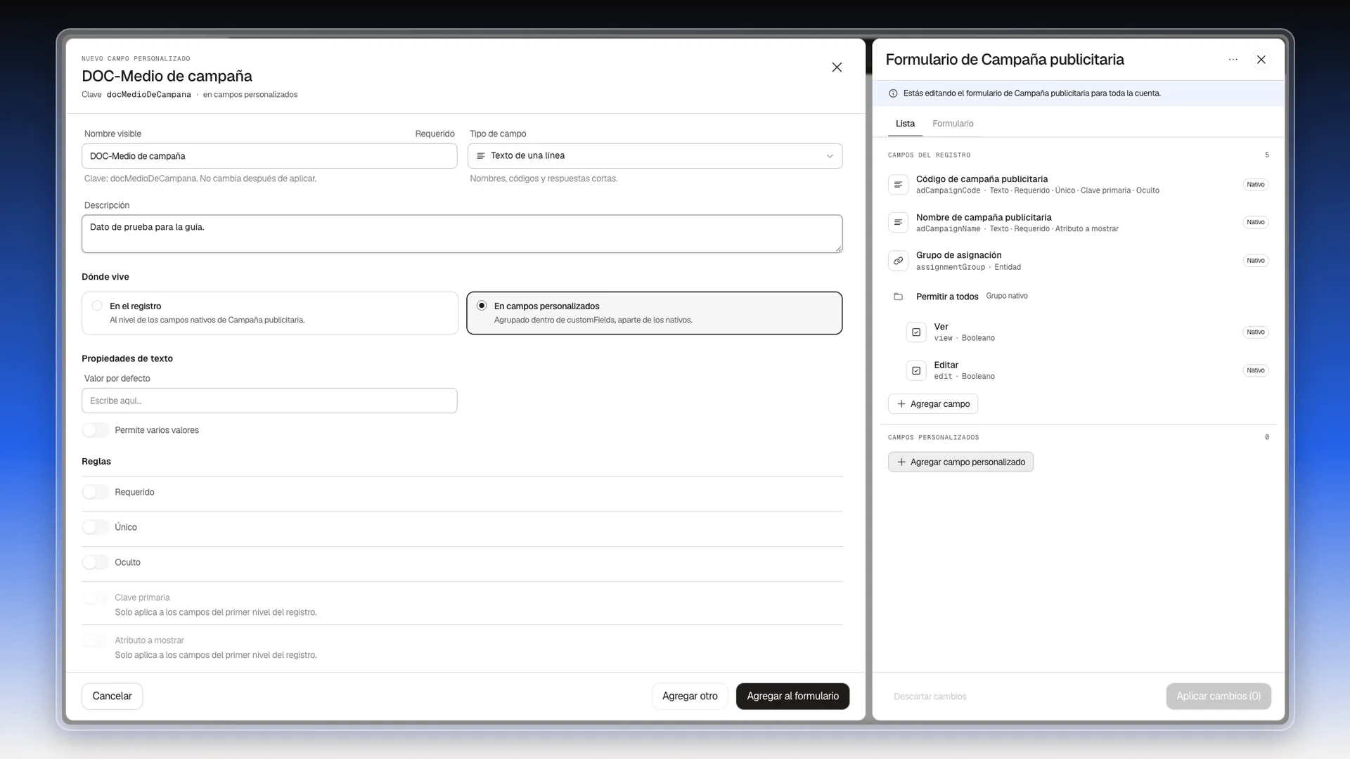Open the Tipo de campo dropdown

coord(655,156)
